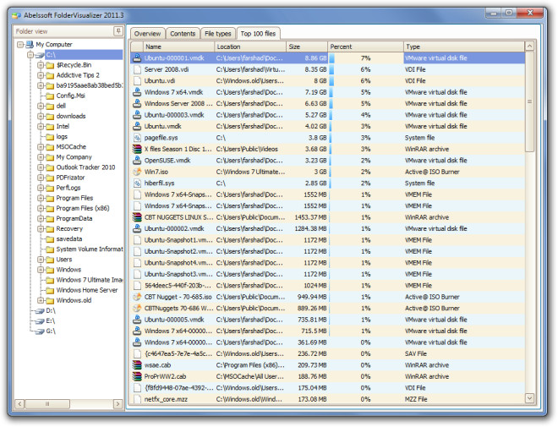This screenshot has height=427, width=558.
Task: Click the ISO icon beside CBTNuggets 70-686
Action: (x=137, y=308)
